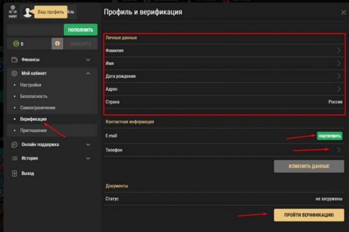Click the Имя field label
349x232 pixels.
(x=110, y=63)
